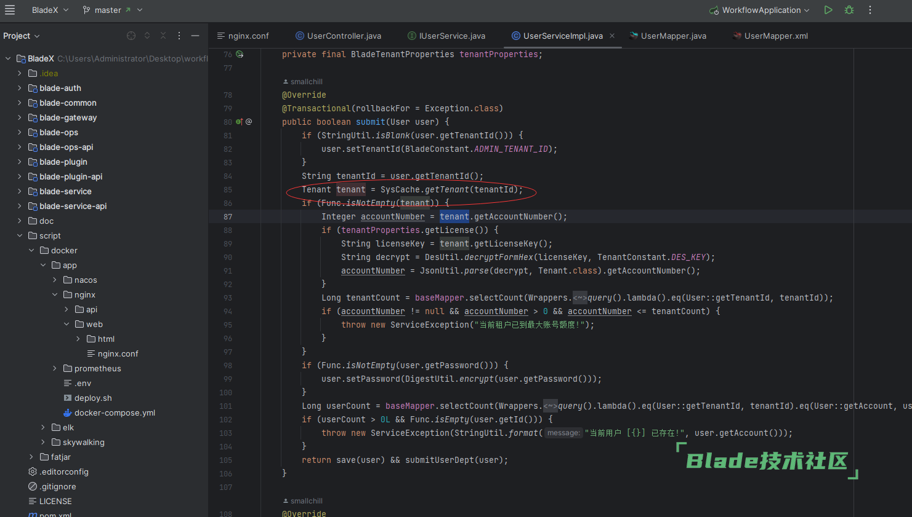Run WorkflowApplication with the play icon
Image resolution: width=912 pixels, height=517 pixels.
(828, 10)
